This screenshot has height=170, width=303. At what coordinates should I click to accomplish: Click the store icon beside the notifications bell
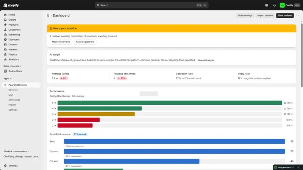(x=267, y=5)
